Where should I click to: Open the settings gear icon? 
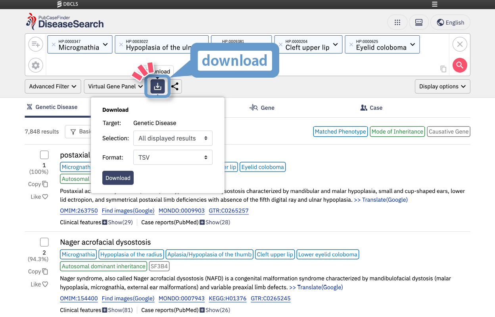36,65
